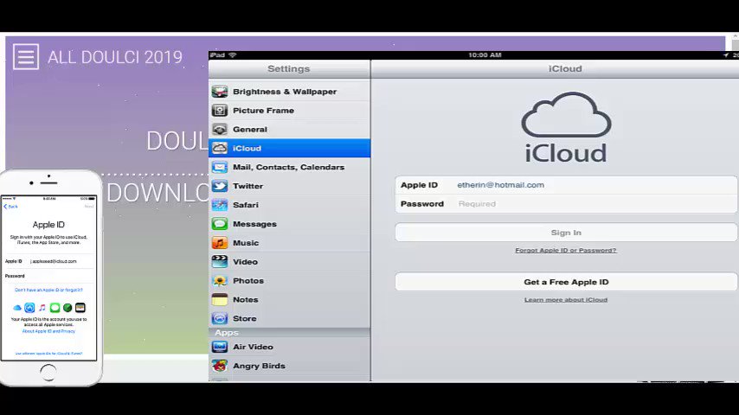Tap the Apple ID field on the iPhone screen
739x415 pixels.
coord(48,261)
